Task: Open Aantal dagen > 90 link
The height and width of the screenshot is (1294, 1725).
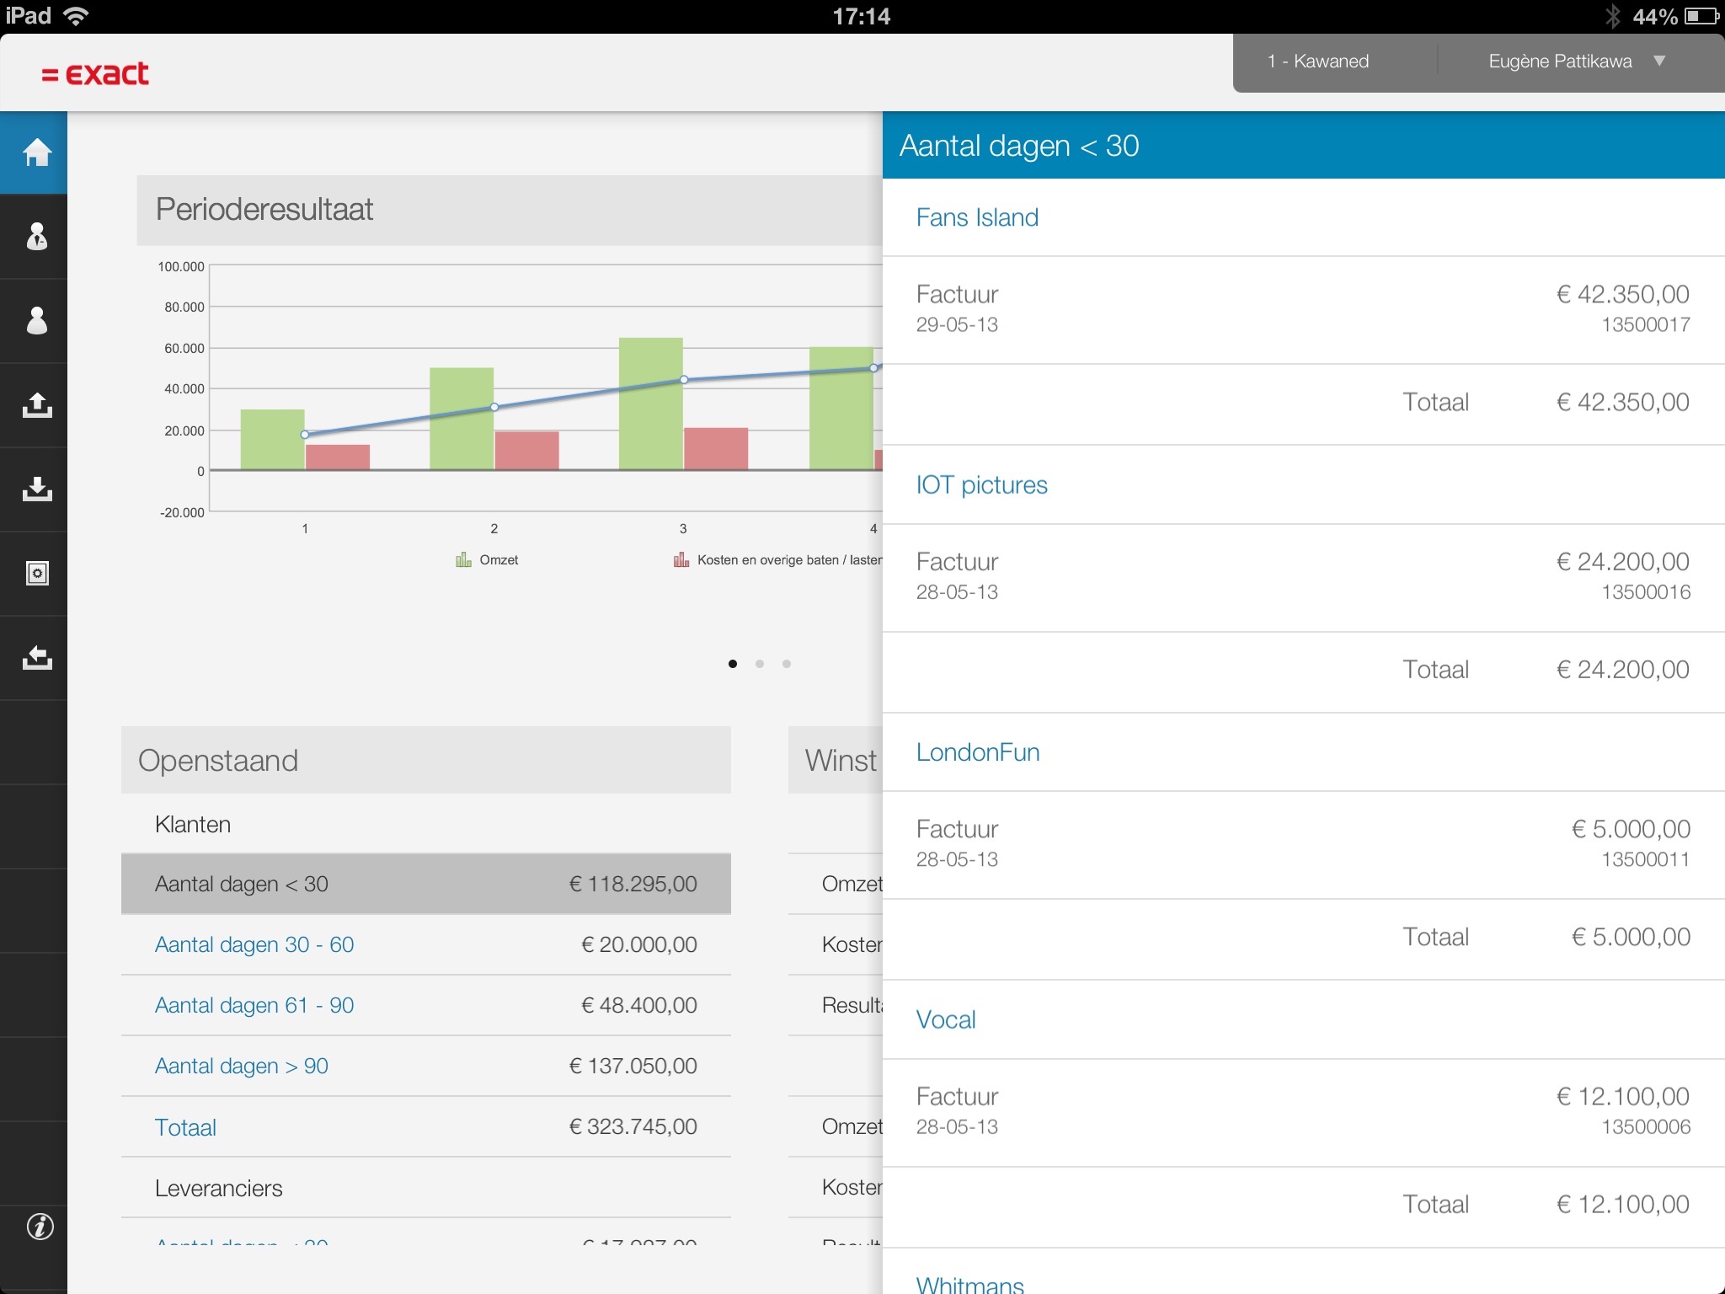Action: (x=242, y=1066)
